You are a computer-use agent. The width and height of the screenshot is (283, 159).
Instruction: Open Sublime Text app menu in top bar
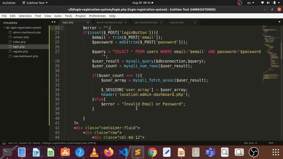[x=35, y=3]
